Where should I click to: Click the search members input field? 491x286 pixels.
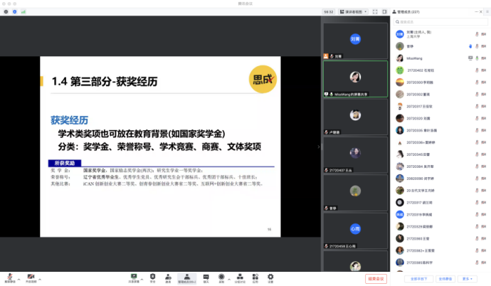[x=441, y=22]
